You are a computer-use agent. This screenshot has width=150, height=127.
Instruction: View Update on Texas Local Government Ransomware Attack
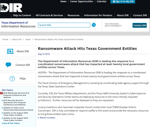pyautogui.click(x=18, y=108)
